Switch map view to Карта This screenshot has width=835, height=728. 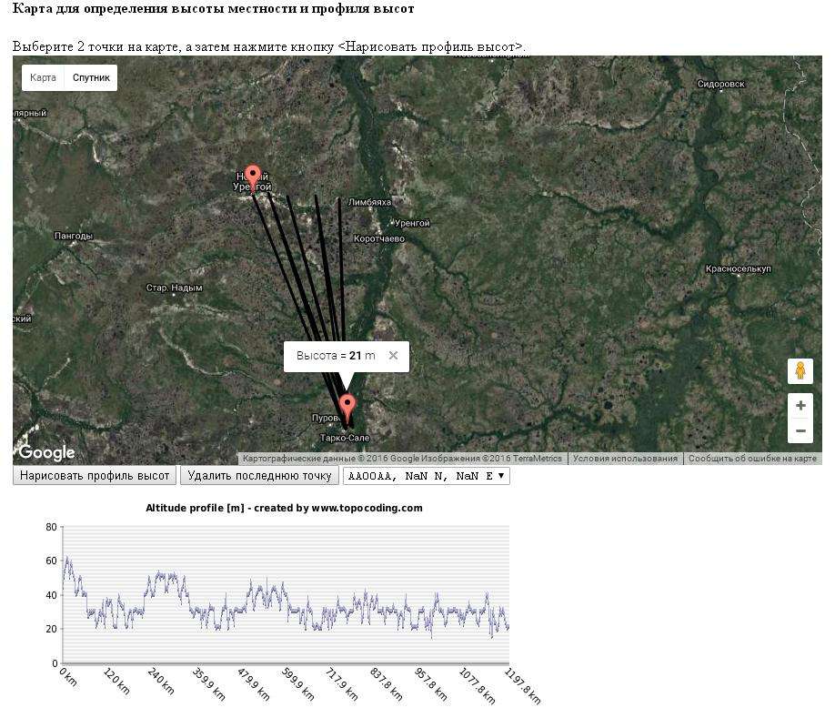point(43,78)
